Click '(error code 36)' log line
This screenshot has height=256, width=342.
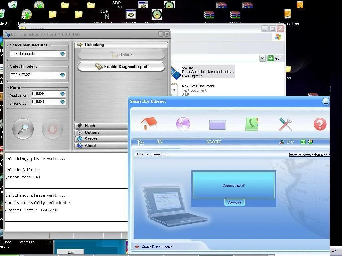(23, 177)
